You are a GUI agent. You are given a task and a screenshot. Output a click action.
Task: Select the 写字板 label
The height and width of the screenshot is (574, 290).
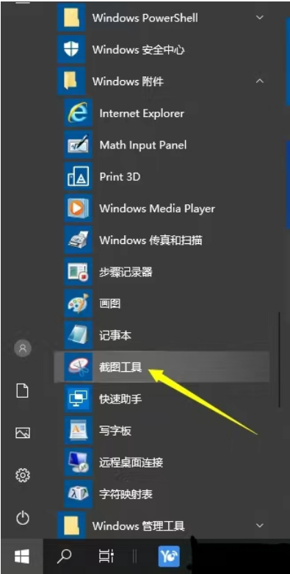[x=115, y=431]
